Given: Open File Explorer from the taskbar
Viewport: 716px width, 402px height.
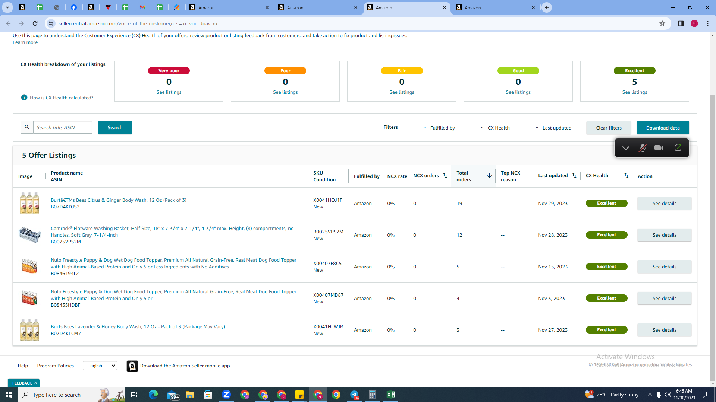Looking at the screenshot, I should click(190, 395).
